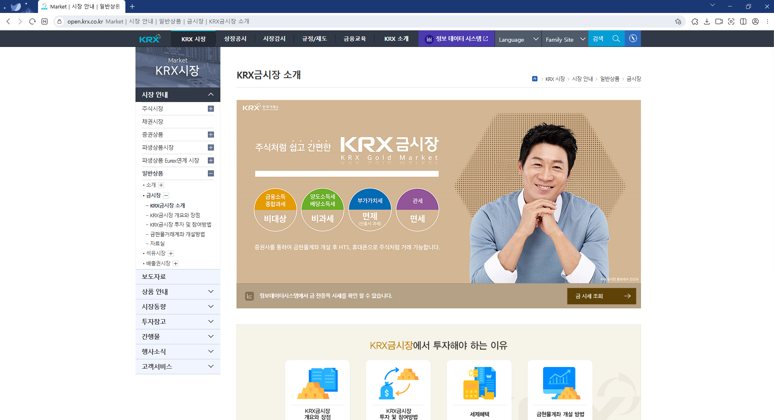Open browser extensions puzzle icon
Image resolution: width=774 pixels, height=420 pixels.
695,21
